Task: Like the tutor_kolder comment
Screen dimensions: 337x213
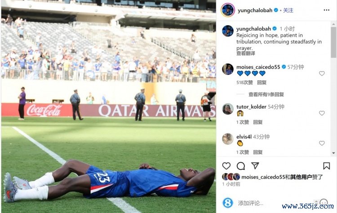Action: (x=322, y=113)
